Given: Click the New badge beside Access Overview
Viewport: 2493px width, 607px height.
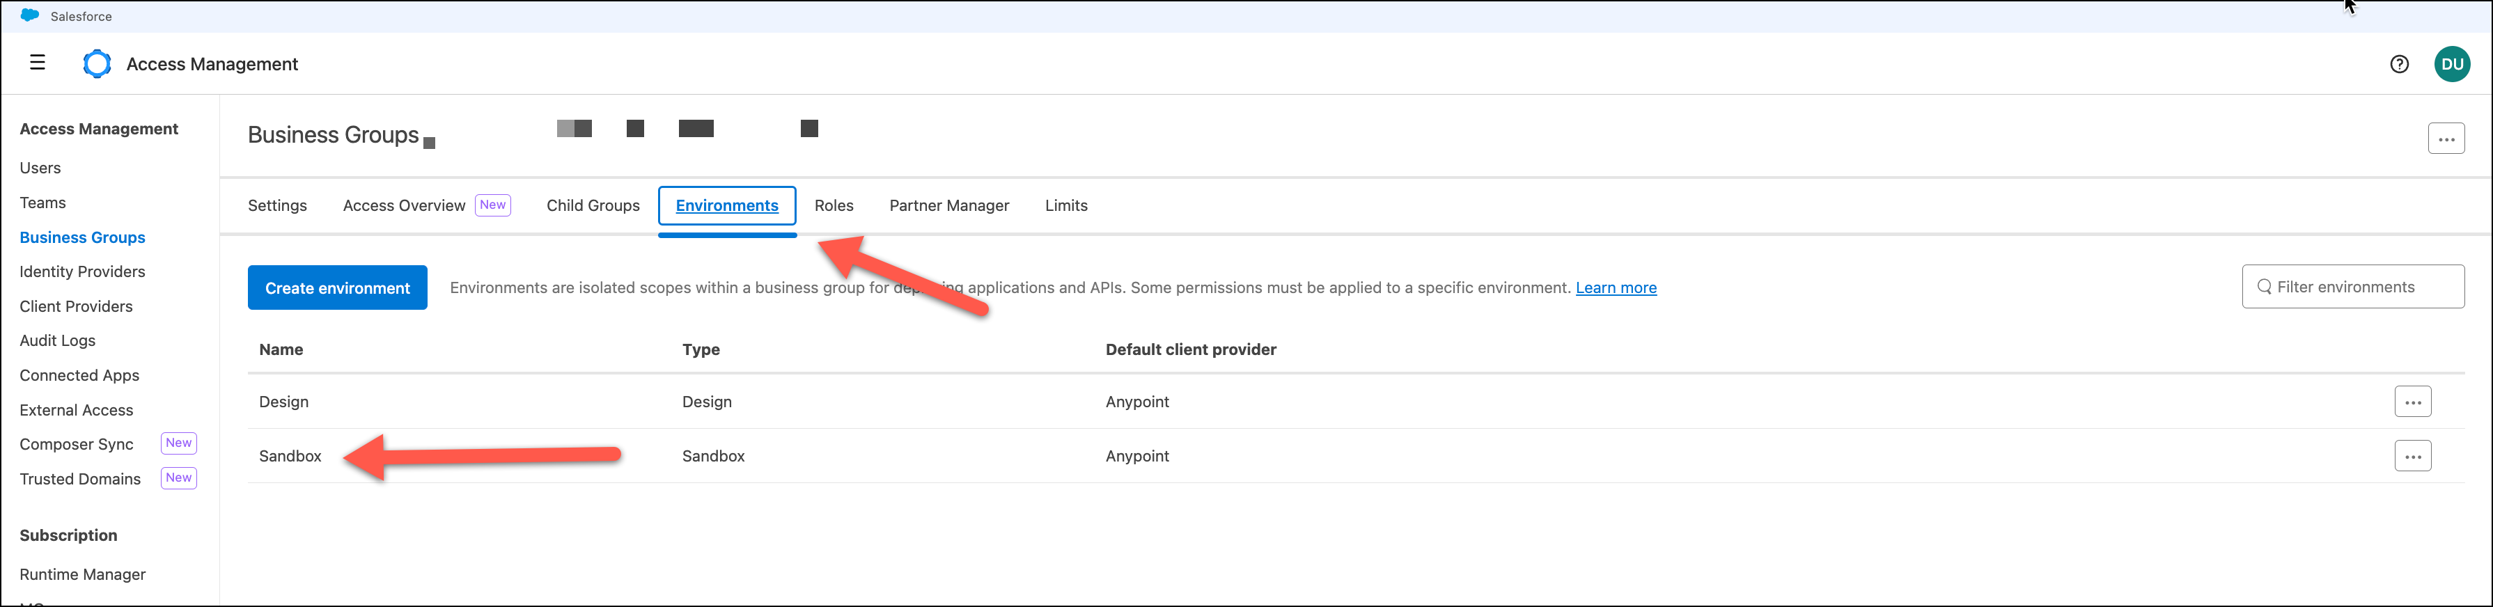Looking at the screenshot, I should [492, 204].
